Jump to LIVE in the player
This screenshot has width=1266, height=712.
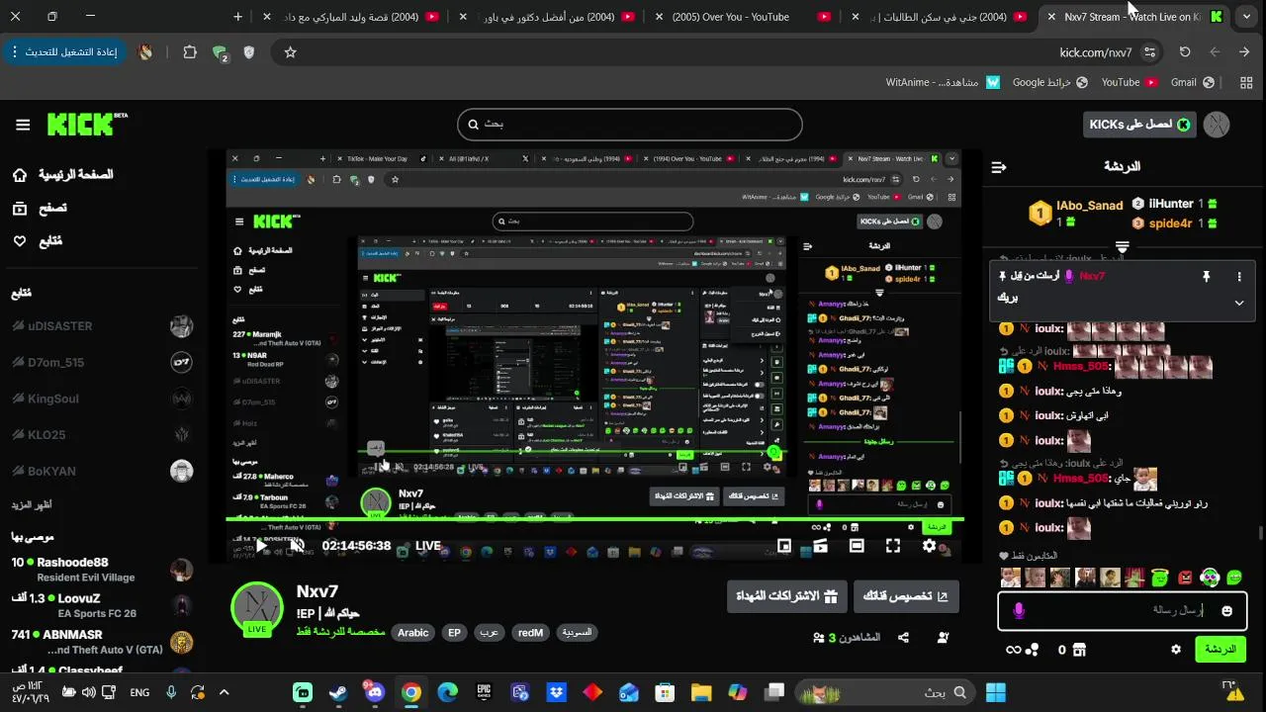[x=428, y=546]
